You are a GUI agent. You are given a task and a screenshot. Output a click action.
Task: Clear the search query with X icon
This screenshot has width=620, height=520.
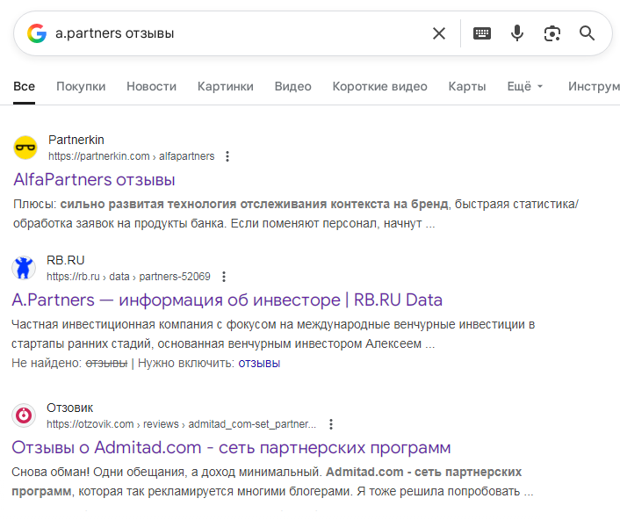[439, 33]
